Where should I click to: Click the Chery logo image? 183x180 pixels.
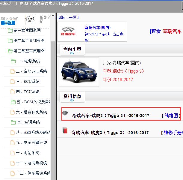68,31
